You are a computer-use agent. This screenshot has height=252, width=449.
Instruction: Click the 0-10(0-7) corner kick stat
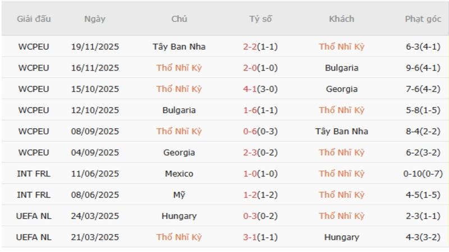[x=423, y=174]
